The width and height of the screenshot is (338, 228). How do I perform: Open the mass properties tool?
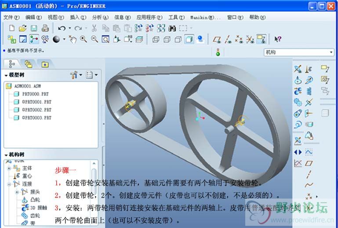coord(309,136)
